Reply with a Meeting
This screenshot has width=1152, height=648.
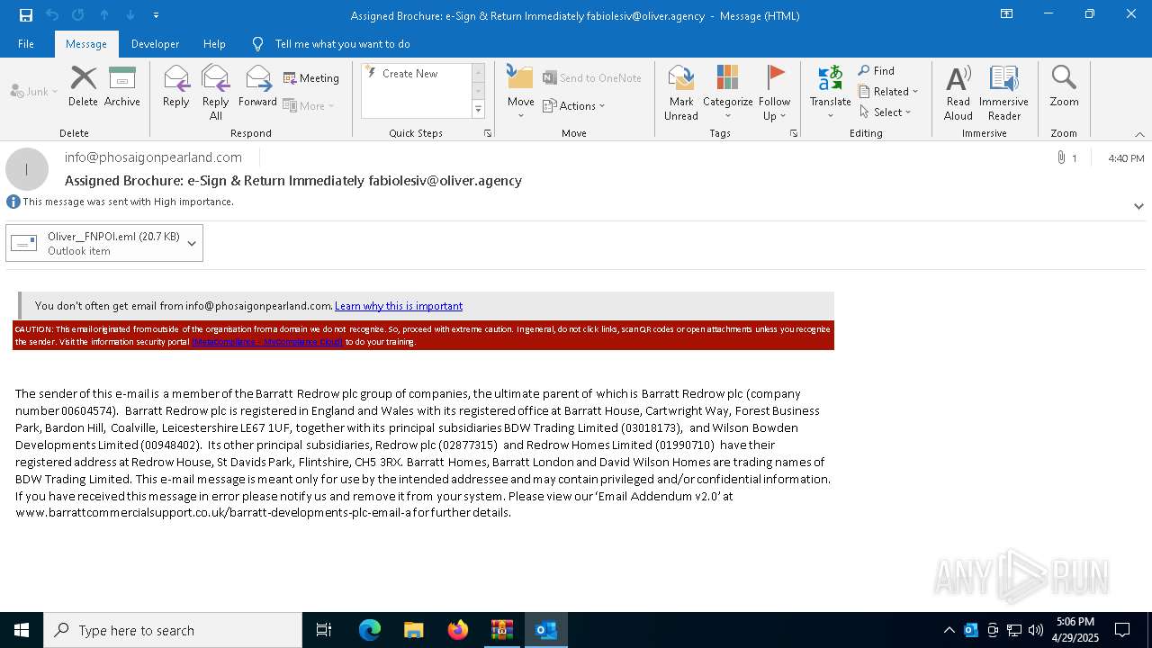coord(311,78)
